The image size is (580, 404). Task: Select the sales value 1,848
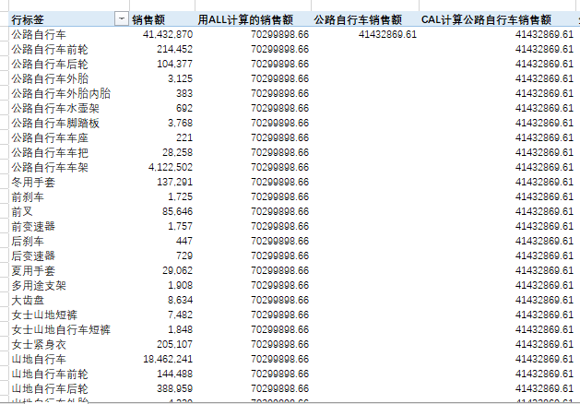[x=180, y=329]
